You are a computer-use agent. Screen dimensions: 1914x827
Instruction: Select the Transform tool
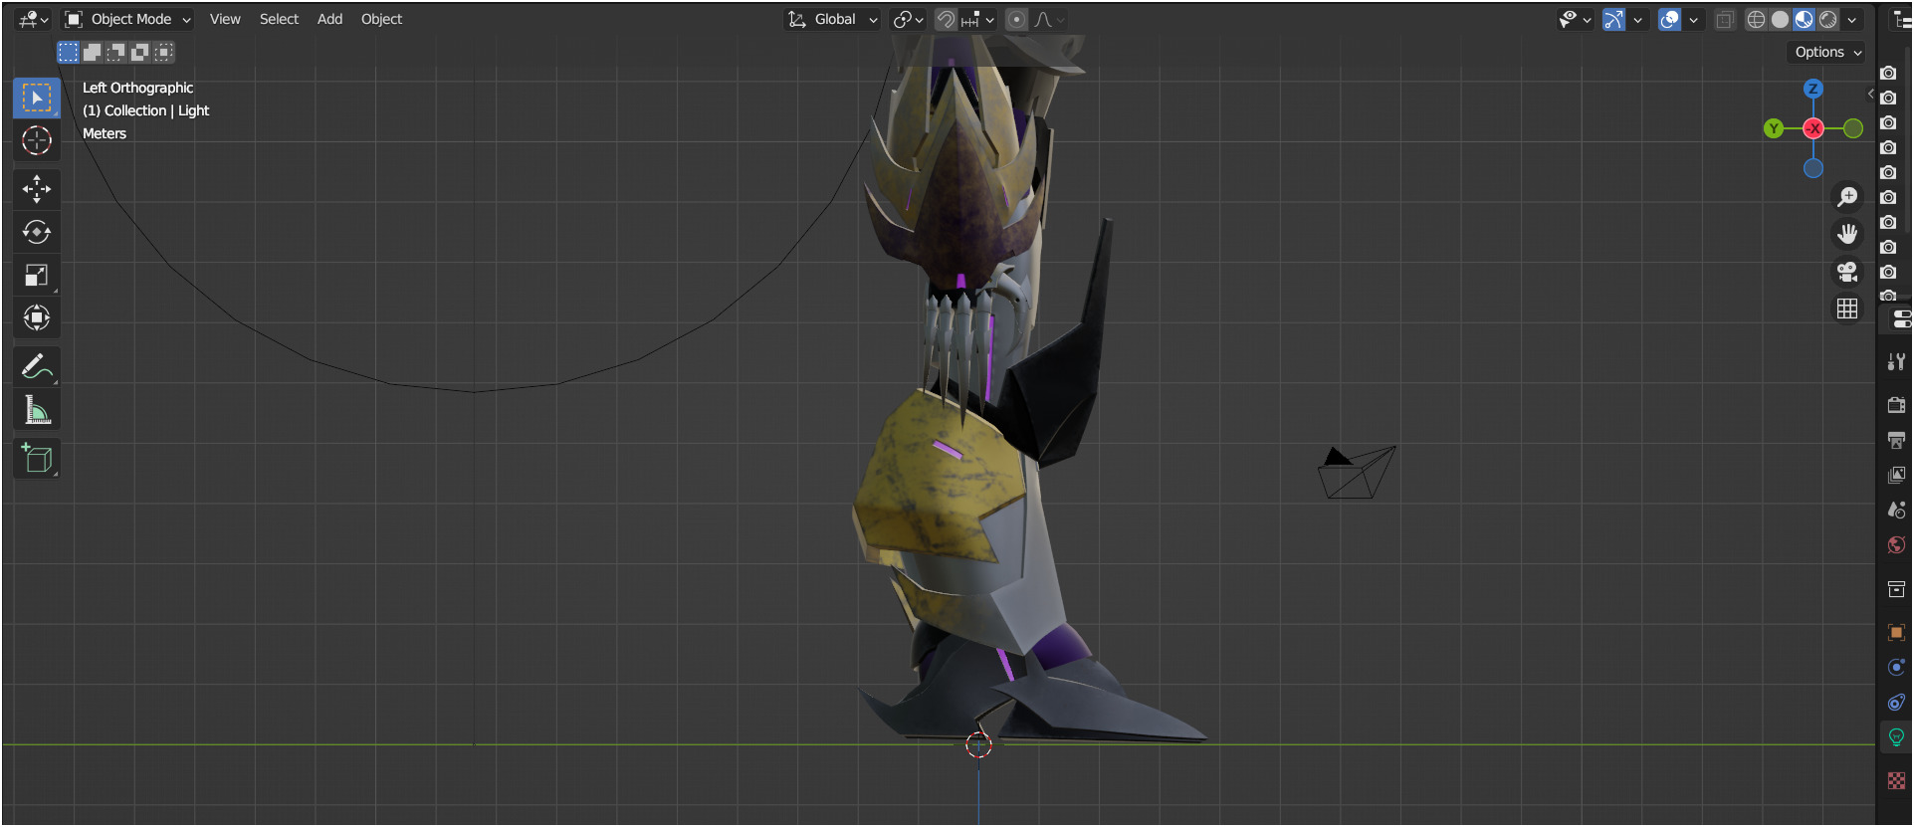(x=37, y=317)
